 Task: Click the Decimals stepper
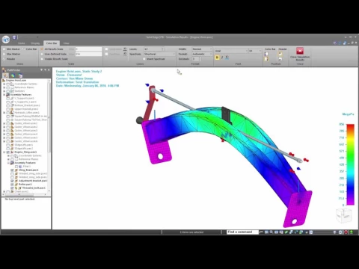199,59
